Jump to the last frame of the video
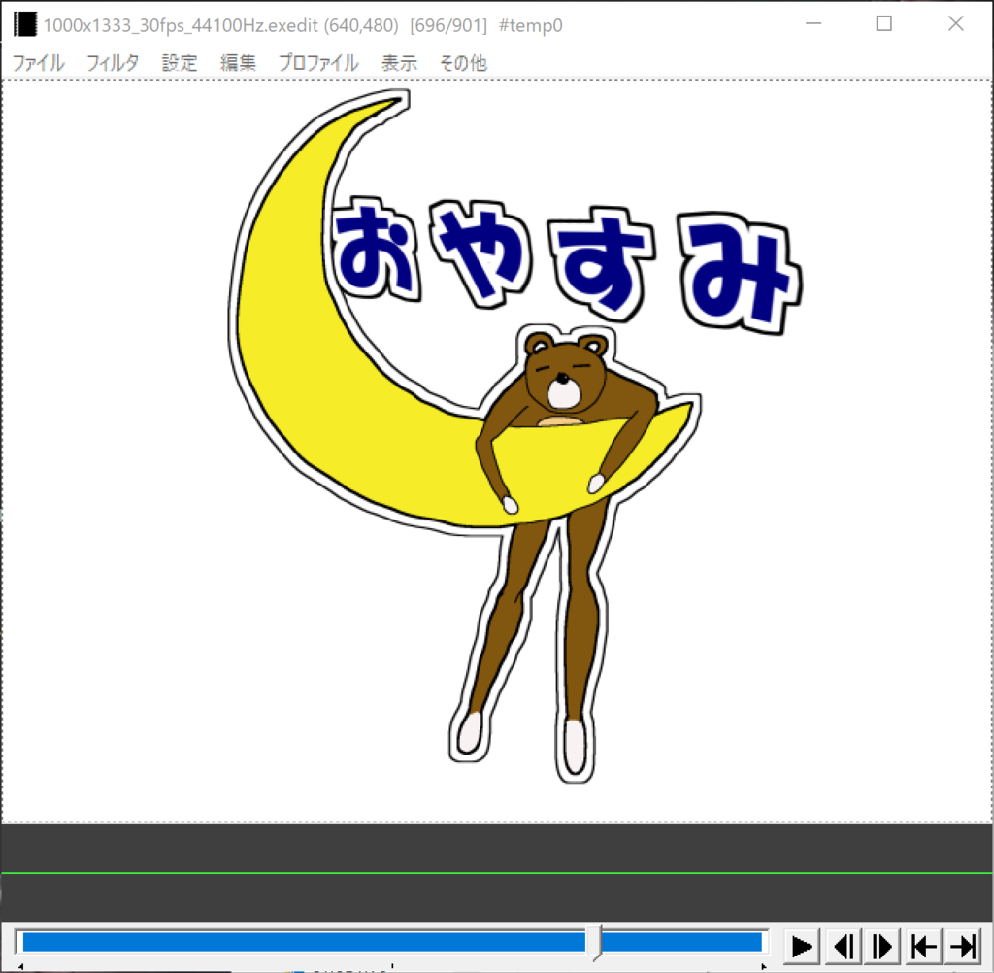The height and width of the screenshot is (973, 994). click(x=962, y=944)
